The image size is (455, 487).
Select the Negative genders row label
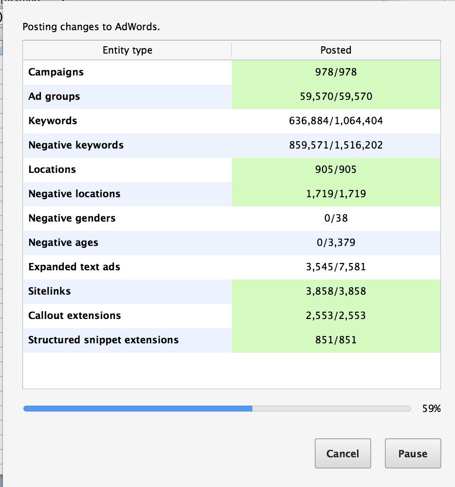click(x=72, y=218)
